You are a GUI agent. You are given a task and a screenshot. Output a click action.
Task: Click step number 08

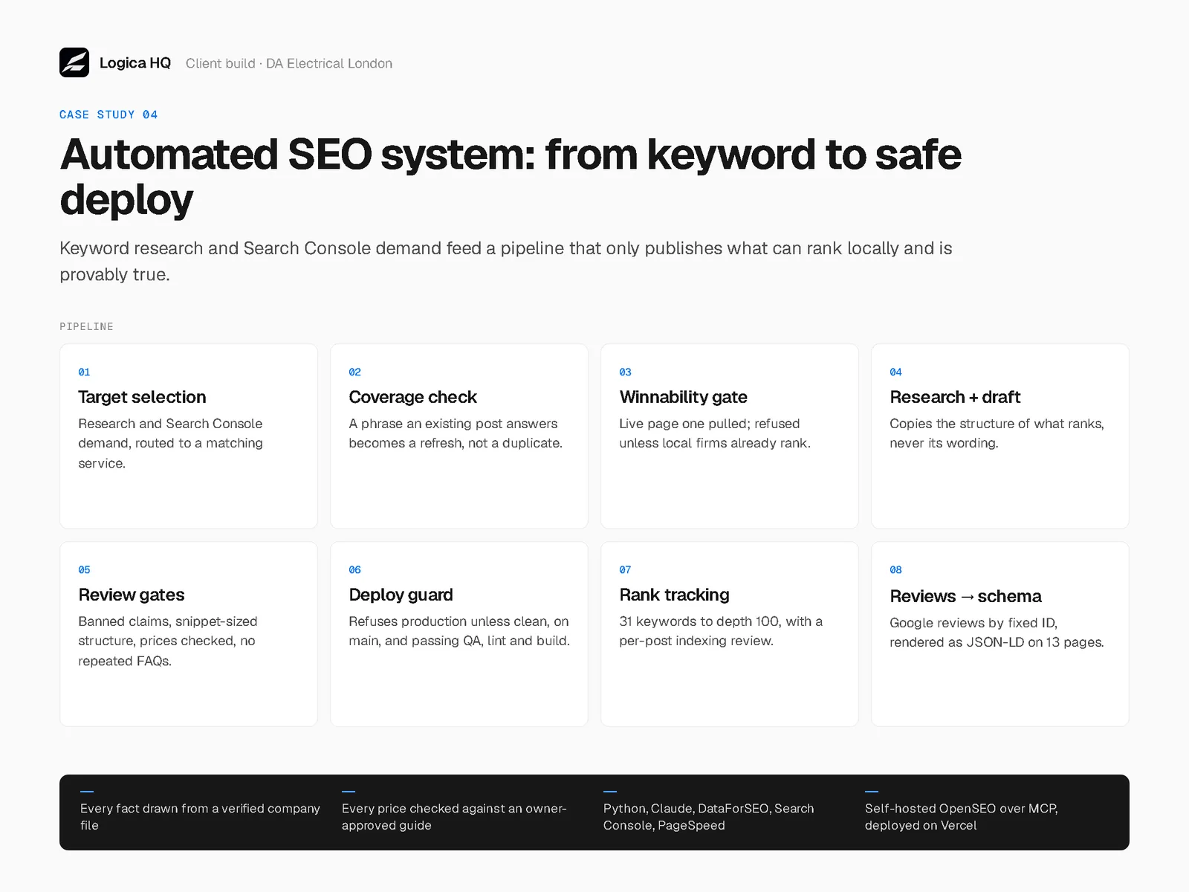coord(895,569)
